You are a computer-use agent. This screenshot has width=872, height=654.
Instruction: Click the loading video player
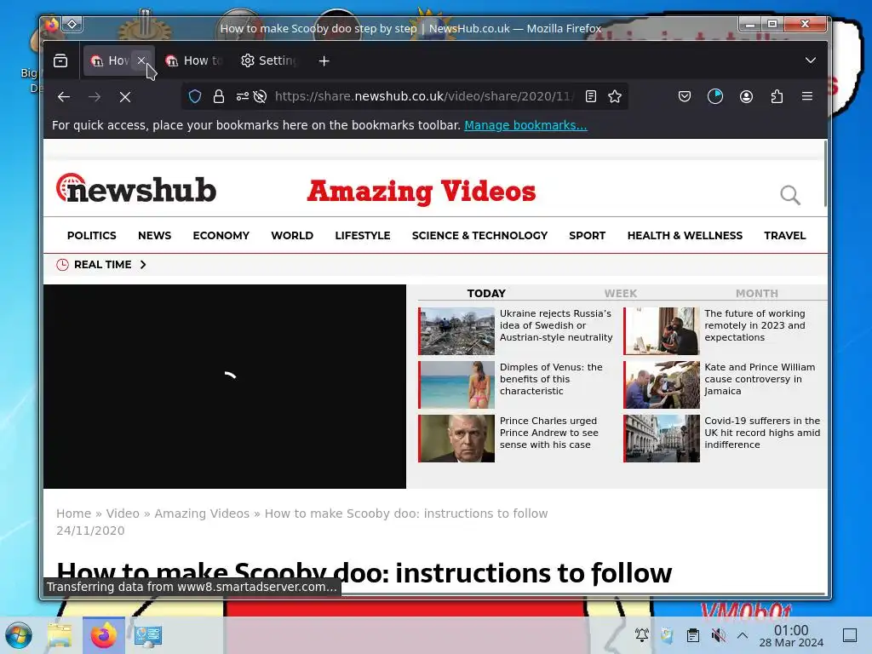225,387
